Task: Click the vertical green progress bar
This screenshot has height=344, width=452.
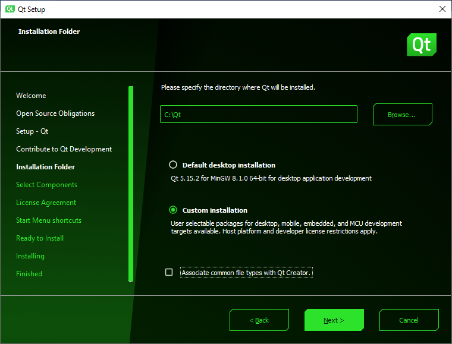Action: (131, 184)
